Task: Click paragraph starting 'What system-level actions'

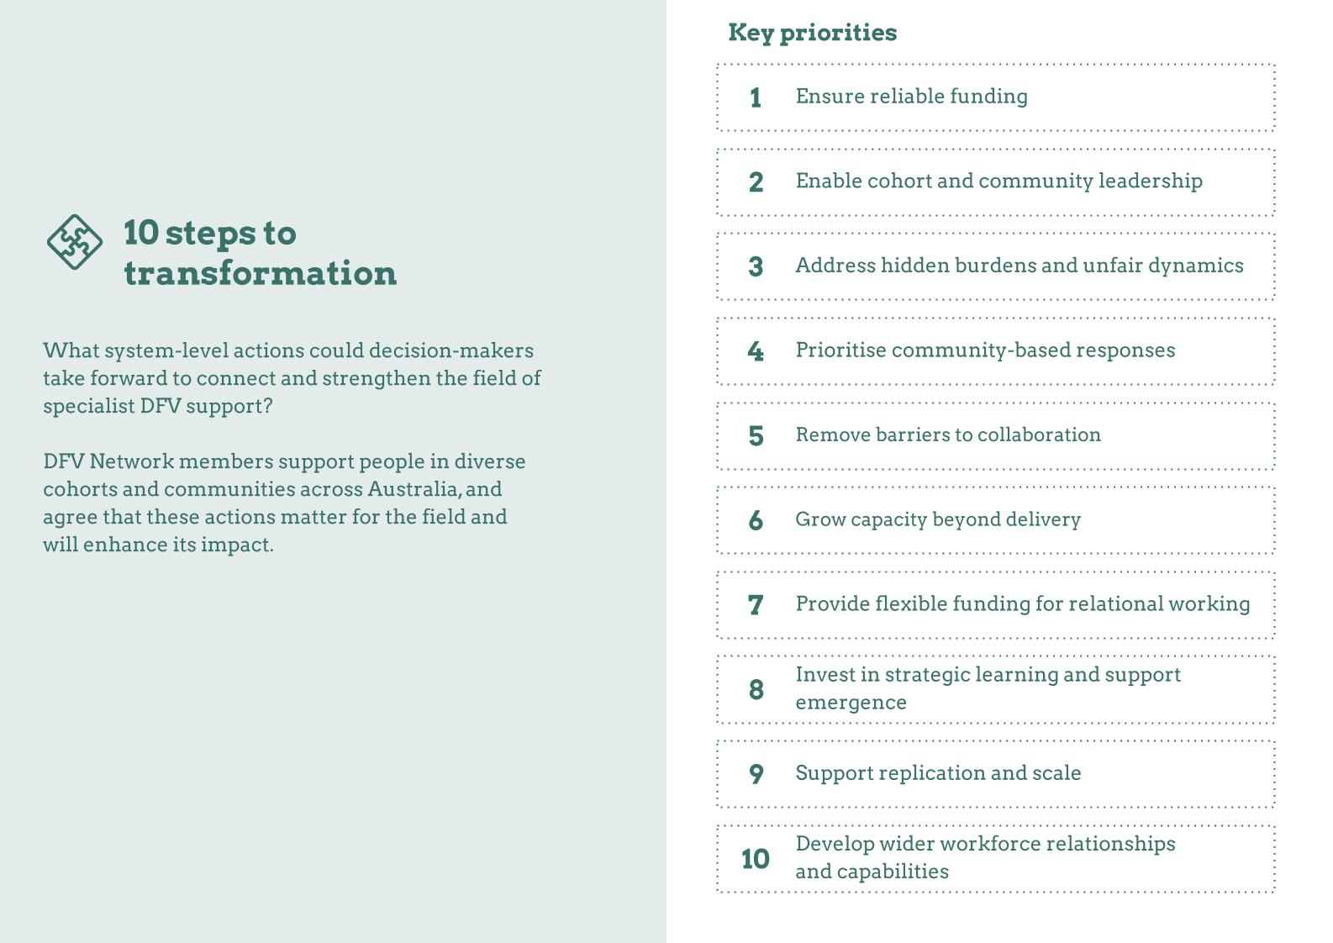Action: click(292, 378)
